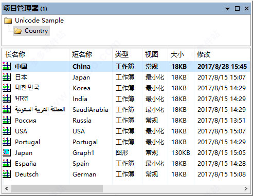Image resolution: width=253 pixels, height=196 pixels.
Task: Click the horizontal scrollbar left arrow
Action: tap(7, 188)
